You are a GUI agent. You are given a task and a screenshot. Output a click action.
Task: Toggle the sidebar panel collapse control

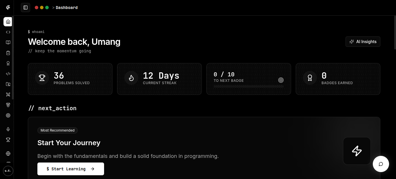(x=26, y=8)
